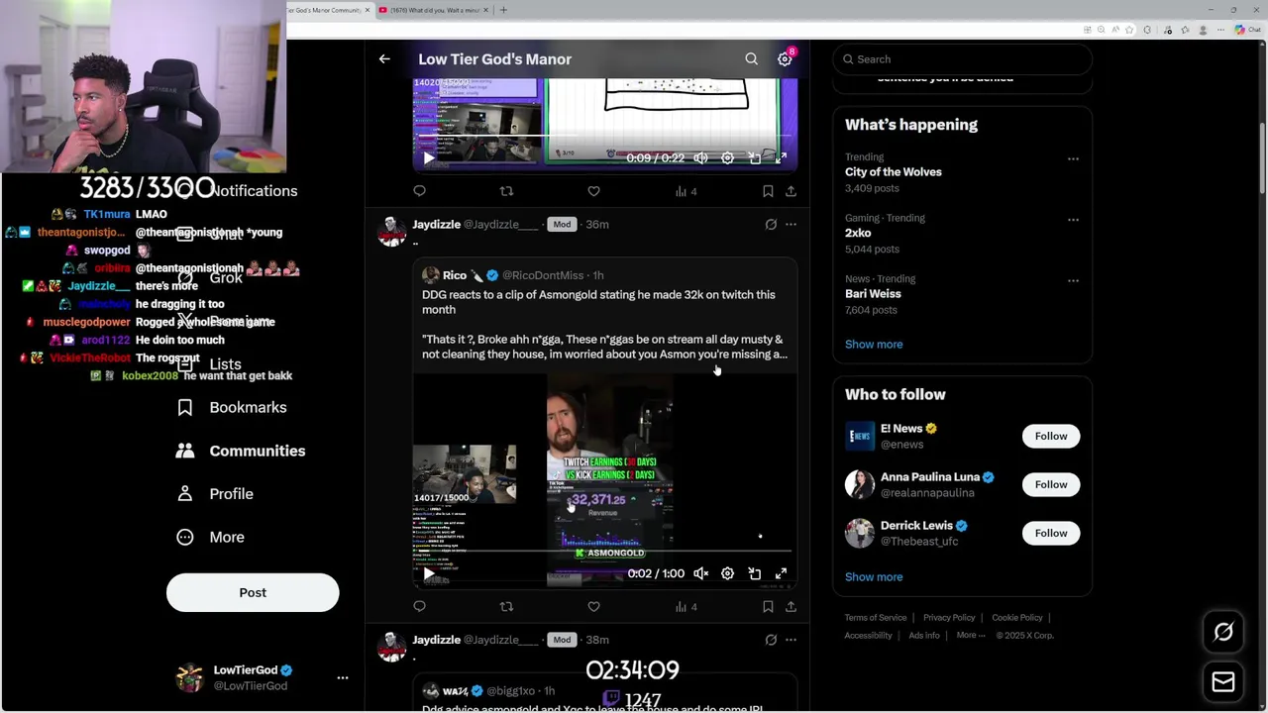The width and height of the screenshot is (1268, 713).
Task: Reply to the top post
Action: (419, 191)
